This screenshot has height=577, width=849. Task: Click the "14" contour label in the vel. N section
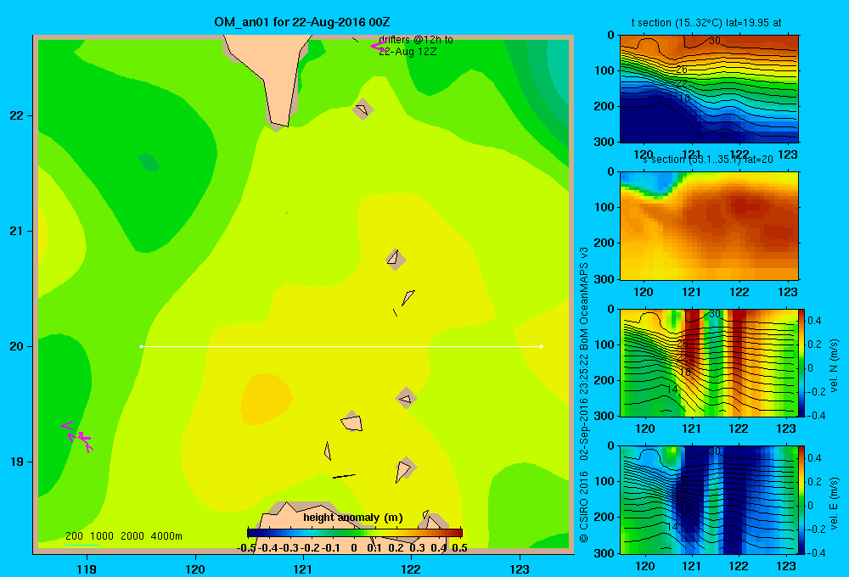point(672,389)
